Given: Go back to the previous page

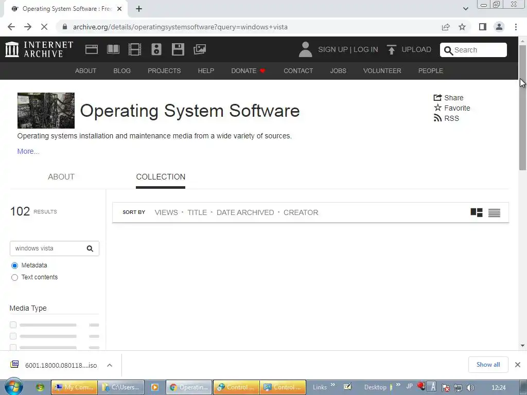Looking at the screenshot, I should pyautogui.click(x=11, y=27).
